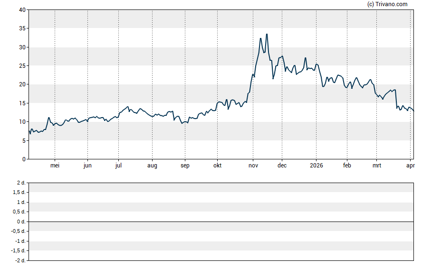The image size is (422, 268).
Task: Click the 'mrt' x-axis label
Action: coord(377,166)
